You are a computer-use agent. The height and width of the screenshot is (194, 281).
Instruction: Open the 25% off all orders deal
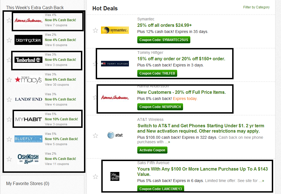click(x=164, y=25)
